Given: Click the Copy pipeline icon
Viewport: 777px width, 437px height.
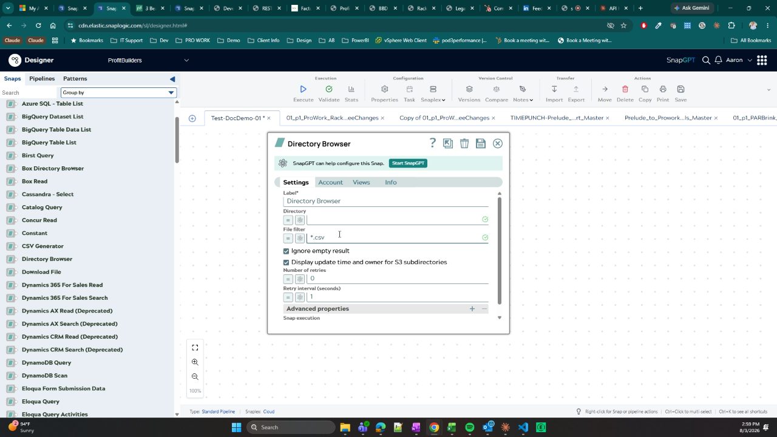Looking at the screenshot, I should point(645,89).
